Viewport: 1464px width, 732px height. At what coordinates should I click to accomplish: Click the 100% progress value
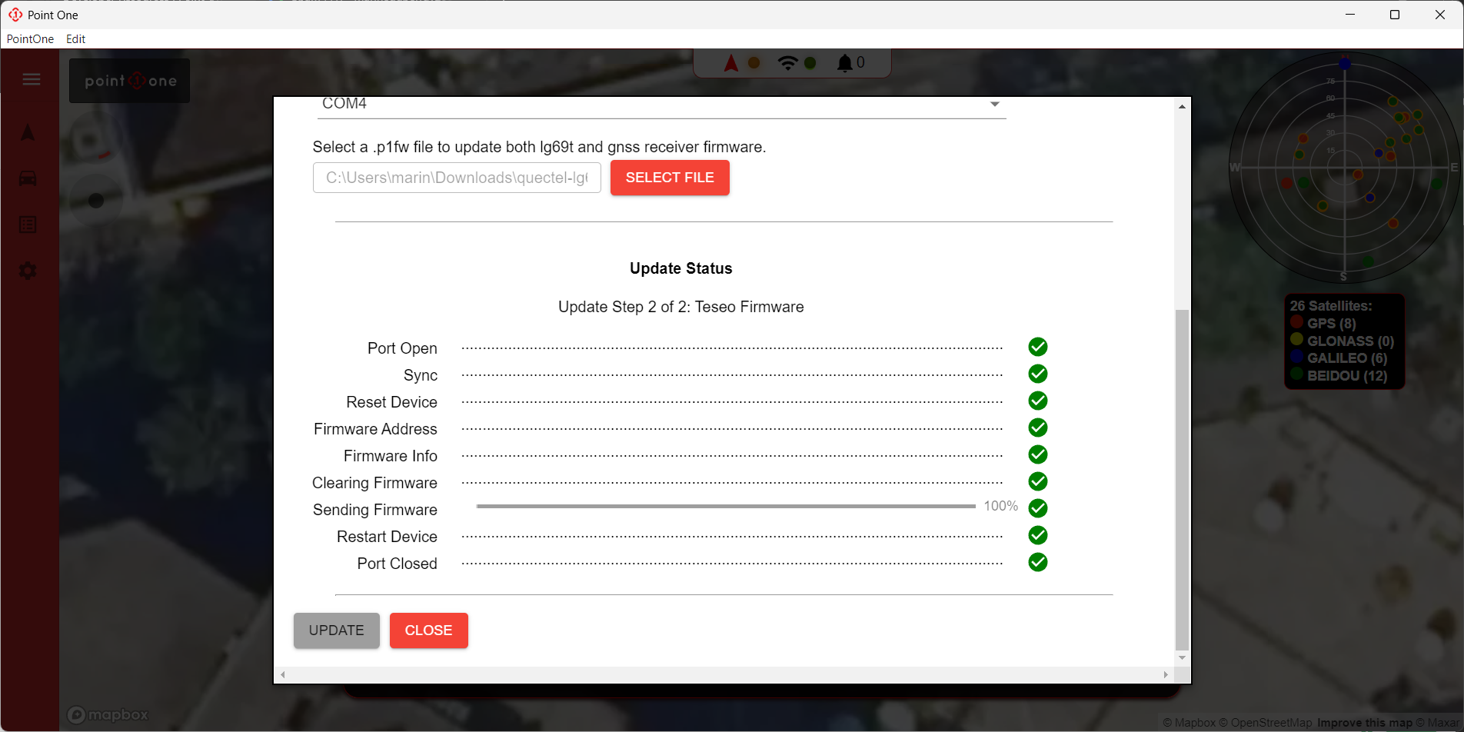(1001, 506)
